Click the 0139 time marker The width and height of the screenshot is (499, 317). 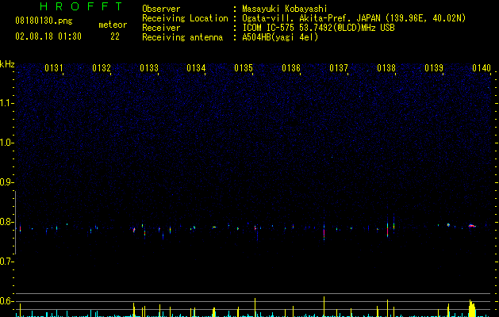(x=434, y=68)
